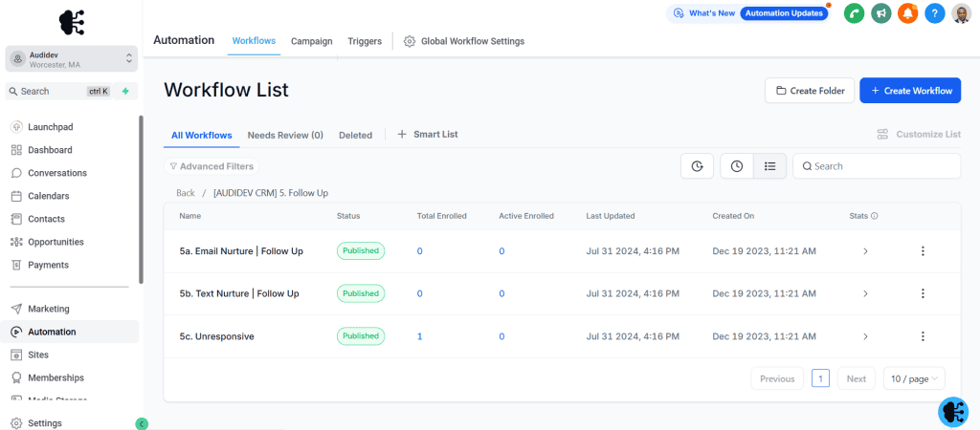Open workflow 5b. Text Nurture | Follow Up
This screenshot has height=430, width=980.
pos(239,293)
